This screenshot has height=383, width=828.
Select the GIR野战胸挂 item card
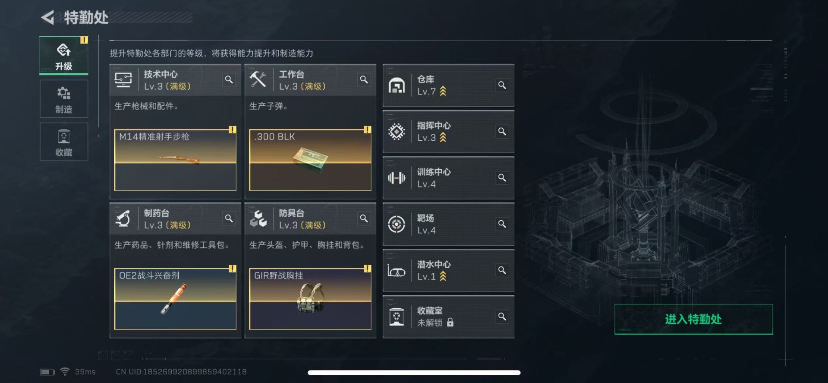point(310,299)
